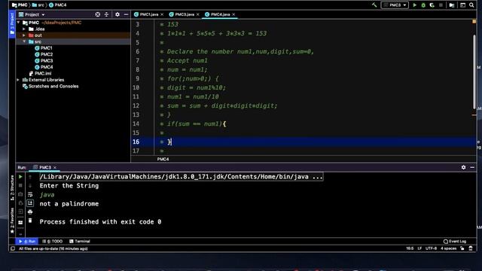Run with coverage icon in the top toolbar

[432, 5]
